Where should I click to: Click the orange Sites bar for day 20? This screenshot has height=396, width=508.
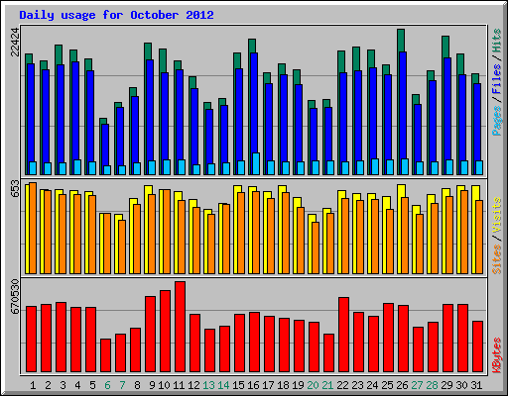pyautogui.click(x=316, y=247)
